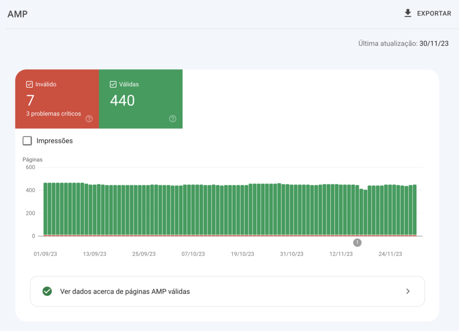The image size is (459, 331).
Task: Click the EXPORTAR button label
Action: [434, 13]
